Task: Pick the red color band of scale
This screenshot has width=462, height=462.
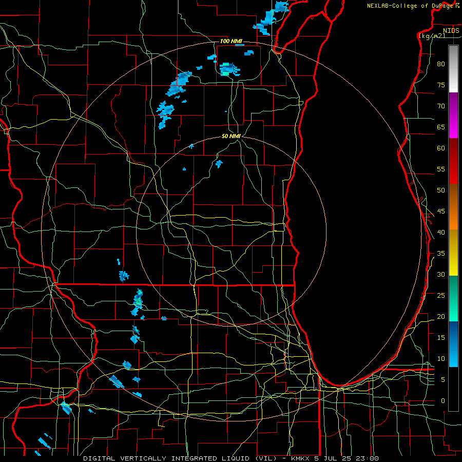Action: 453,161
